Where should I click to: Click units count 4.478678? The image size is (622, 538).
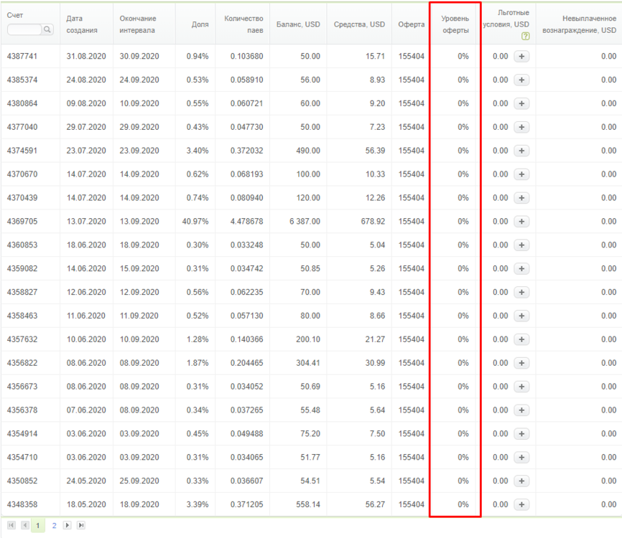tap(247, 222)
